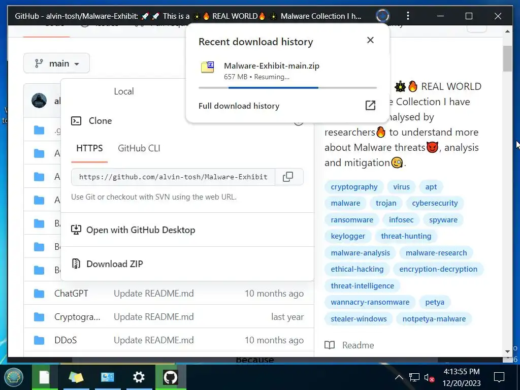The image size is (520, 390).
Task: Switch to the HTTPS tab
Action: (89, 148)
